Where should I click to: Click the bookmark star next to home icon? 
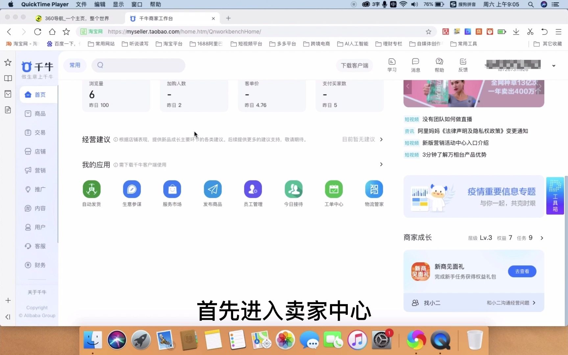66,32
